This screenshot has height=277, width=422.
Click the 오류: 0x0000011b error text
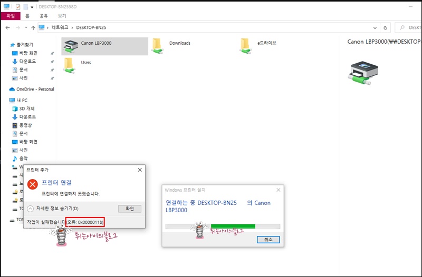(x=85, y=222)
